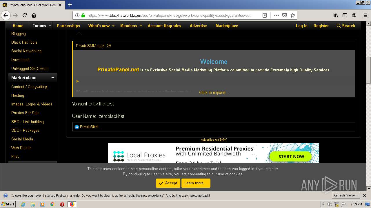Open Windows Explorer folder on the taskbar
The image size is (371, 208).
click(33, 204)
